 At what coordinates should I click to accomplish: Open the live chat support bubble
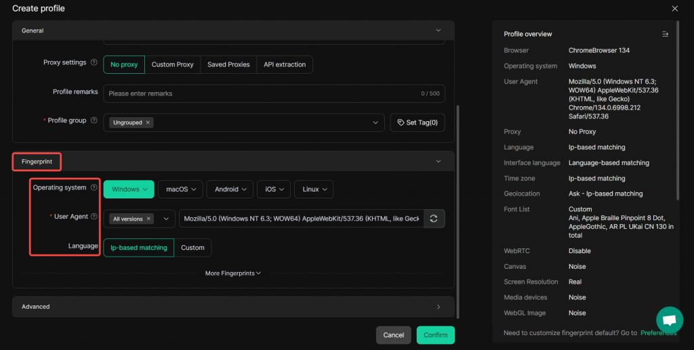click(x=669, y=320)
